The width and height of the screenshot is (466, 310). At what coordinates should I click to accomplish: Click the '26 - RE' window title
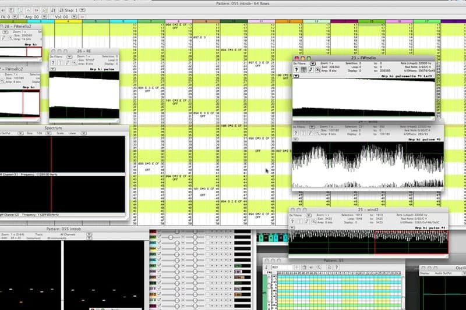coord(84,51)
